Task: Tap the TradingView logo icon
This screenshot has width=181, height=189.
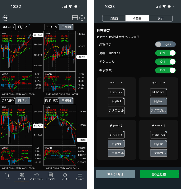Action: click(x=5, y=18)
